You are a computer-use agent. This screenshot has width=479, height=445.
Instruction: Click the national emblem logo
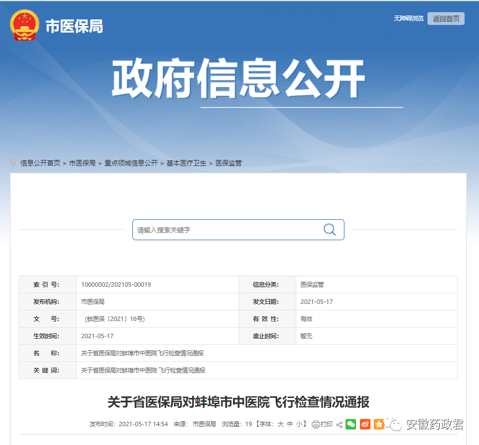25,25
